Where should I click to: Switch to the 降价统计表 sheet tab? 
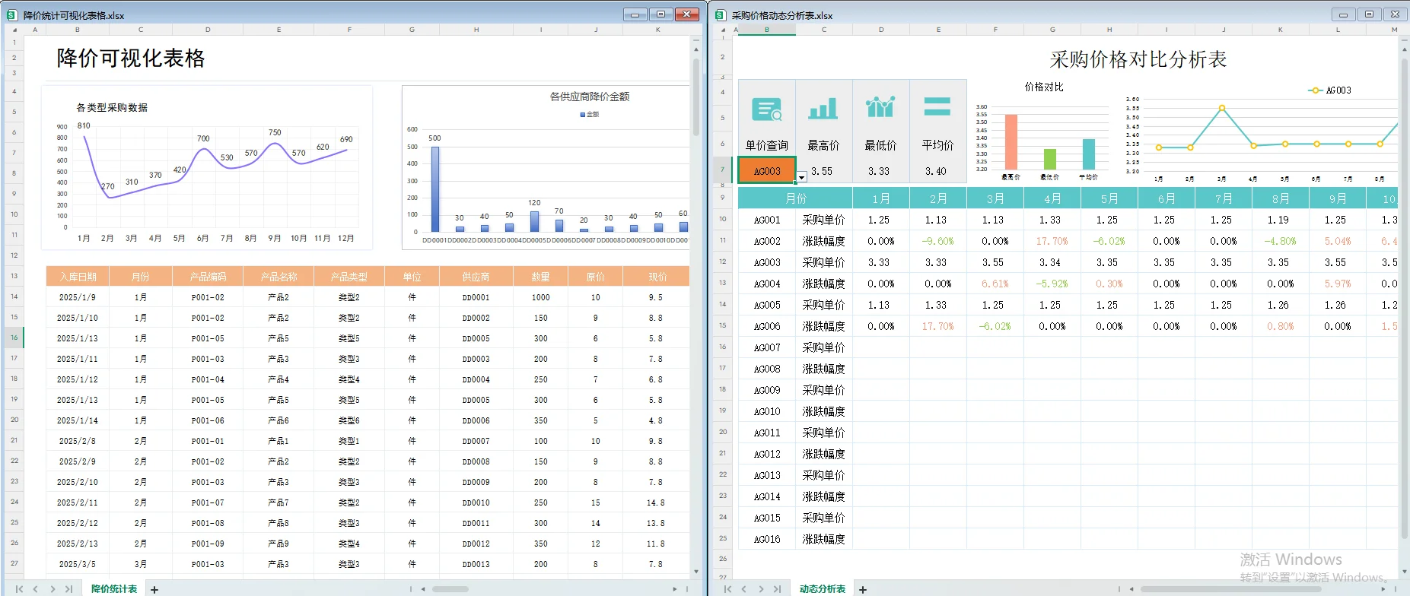[x=114, y=589]
